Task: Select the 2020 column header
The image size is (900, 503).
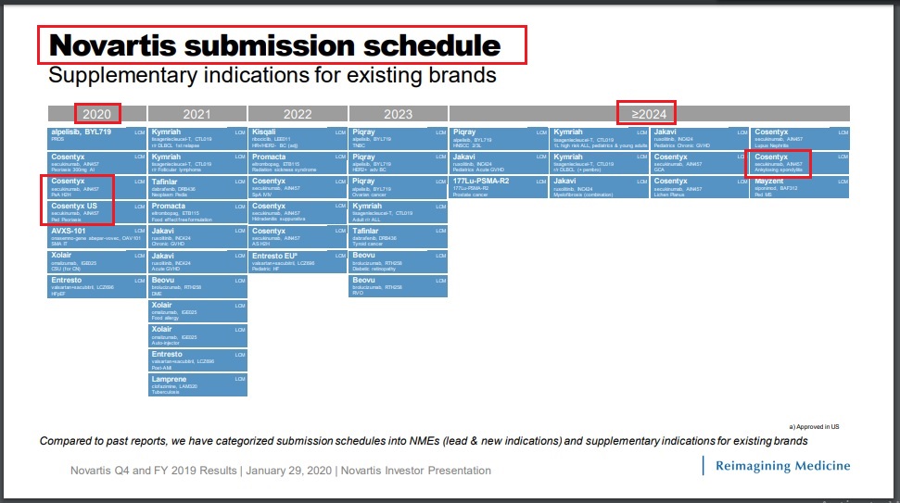Action: (97, 114)
